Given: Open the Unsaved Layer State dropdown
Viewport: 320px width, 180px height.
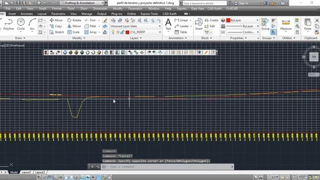Looking at the screenshot, I should point(135,26).
